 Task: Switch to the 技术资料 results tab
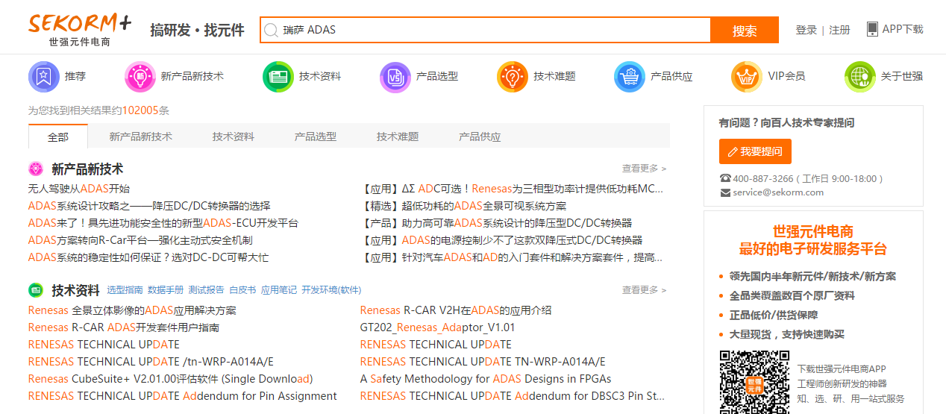(233, 137)
